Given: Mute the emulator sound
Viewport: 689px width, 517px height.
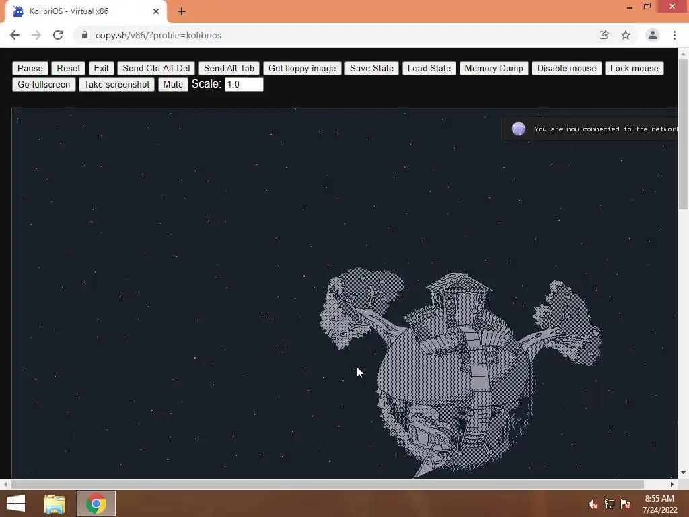Looking at the screenshot, I should coord(173,84).
